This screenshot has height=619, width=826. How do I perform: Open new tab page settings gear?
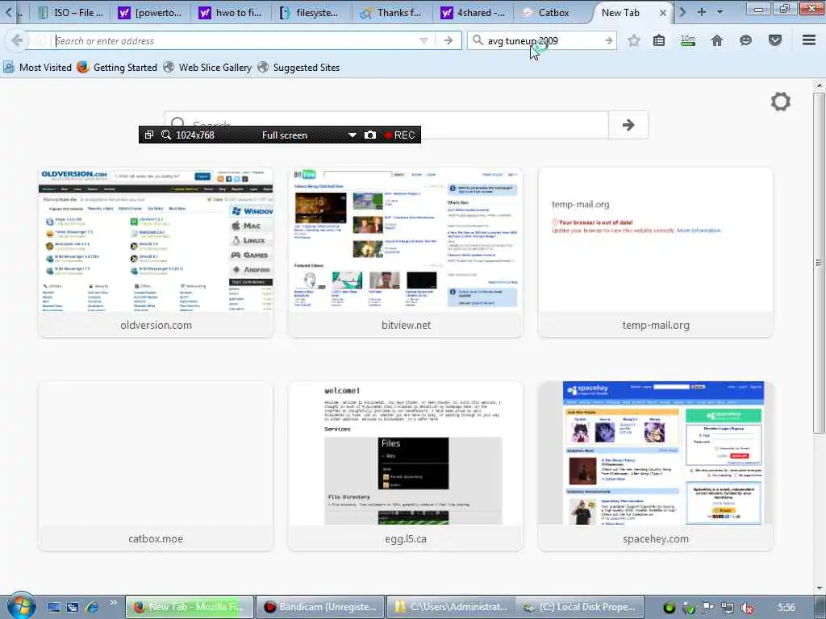pos(780,101)
